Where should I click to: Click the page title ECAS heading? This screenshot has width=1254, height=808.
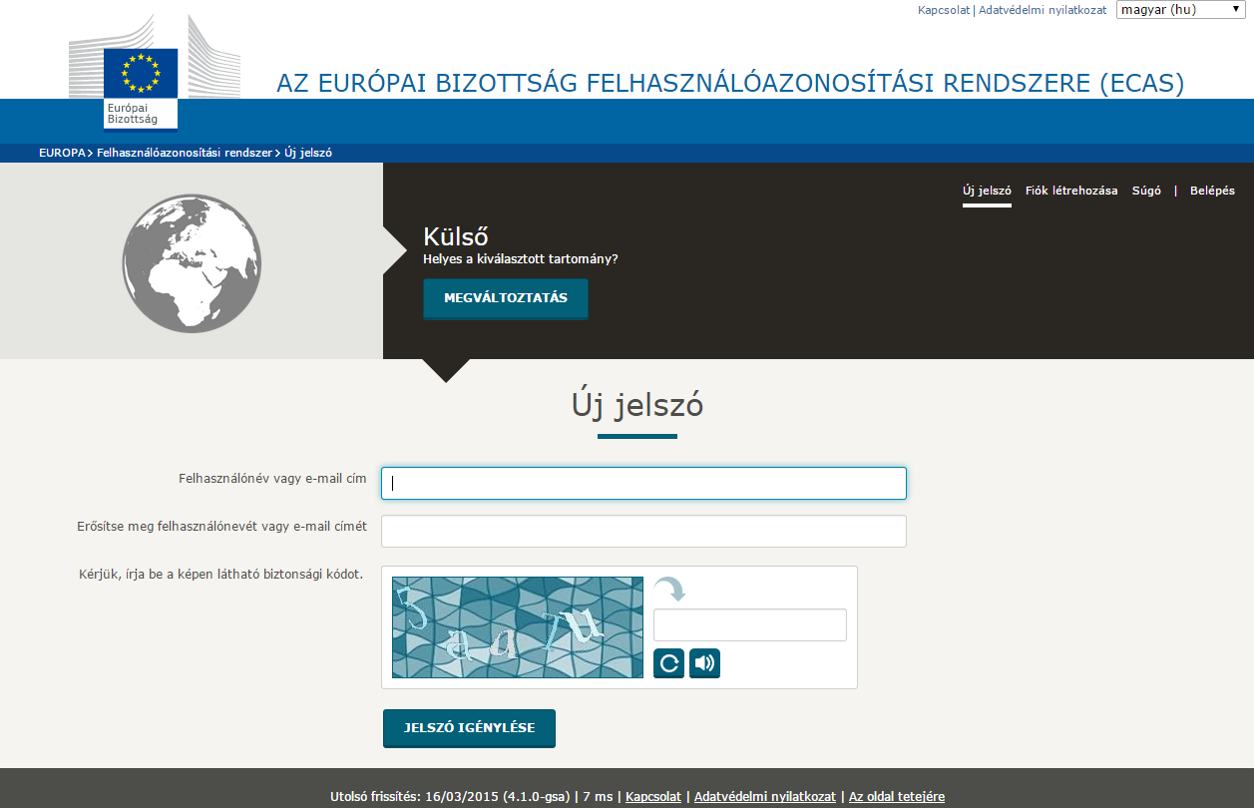[730, 83]
